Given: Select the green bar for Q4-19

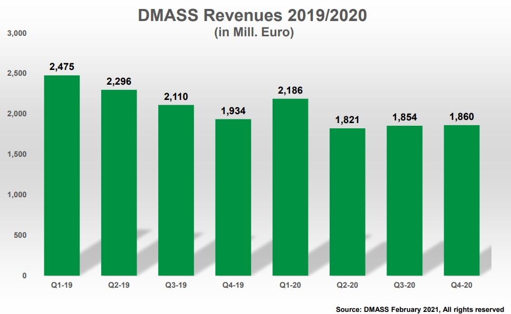Looking at the screenshot, I should pyautogui.click(x=233, y=197).
